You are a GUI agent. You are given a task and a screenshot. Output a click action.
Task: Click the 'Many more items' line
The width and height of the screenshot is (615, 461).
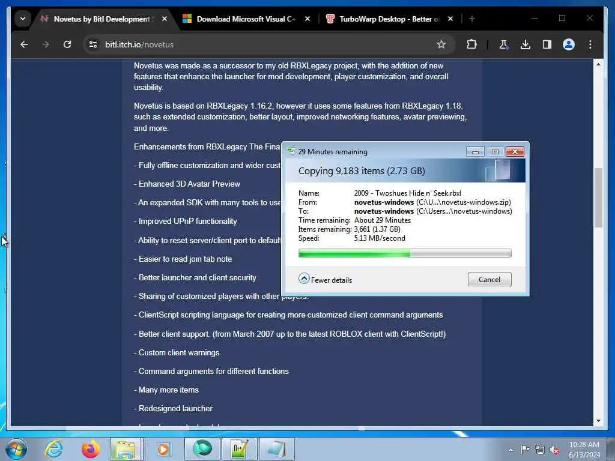(166, 390)
